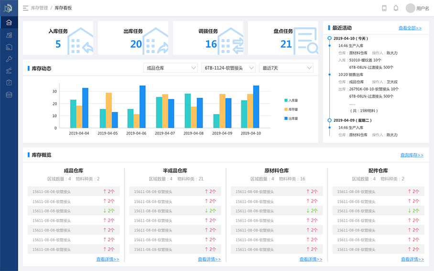Click 库存管理 in the breadcrumb
This screenshot has height=271, width=434.
[39, 8]
